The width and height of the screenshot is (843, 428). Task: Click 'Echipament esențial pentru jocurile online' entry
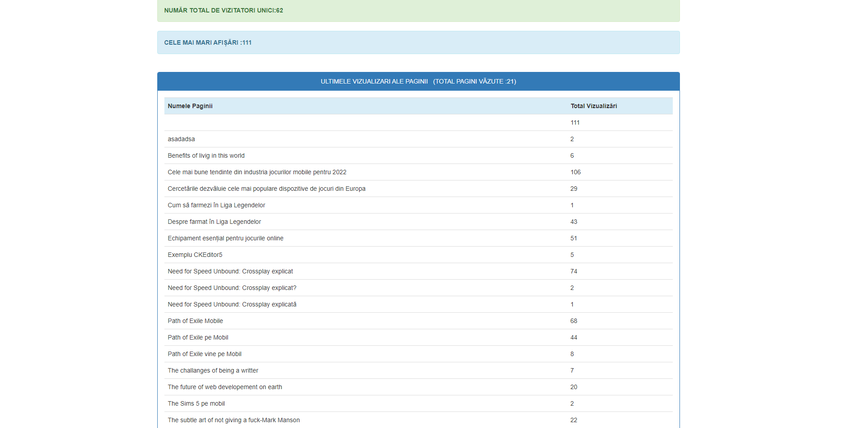click(x=225, y=238)
